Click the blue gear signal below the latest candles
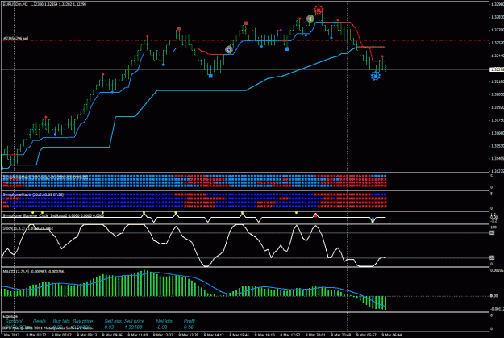The width and height of the screenshot is (504, 338). pos(375,76)
